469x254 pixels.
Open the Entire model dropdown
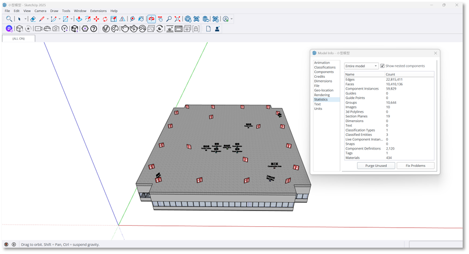[x=361, y=66]
